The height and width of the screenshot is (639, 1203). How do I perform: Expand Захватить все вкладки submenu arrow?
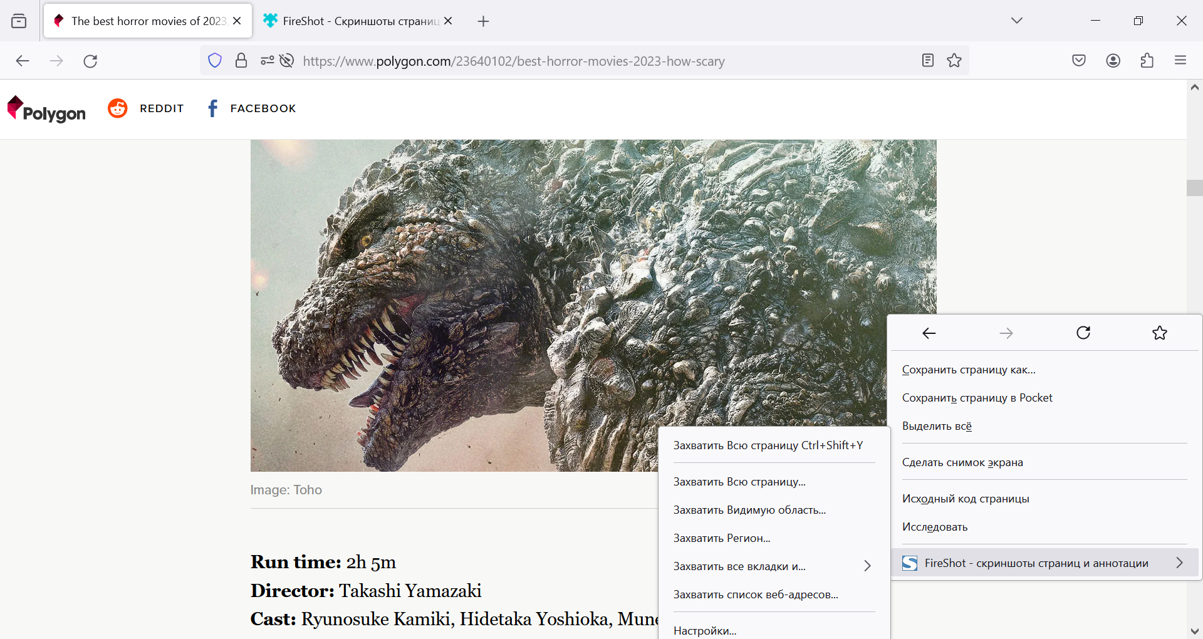tap(868, 566)
